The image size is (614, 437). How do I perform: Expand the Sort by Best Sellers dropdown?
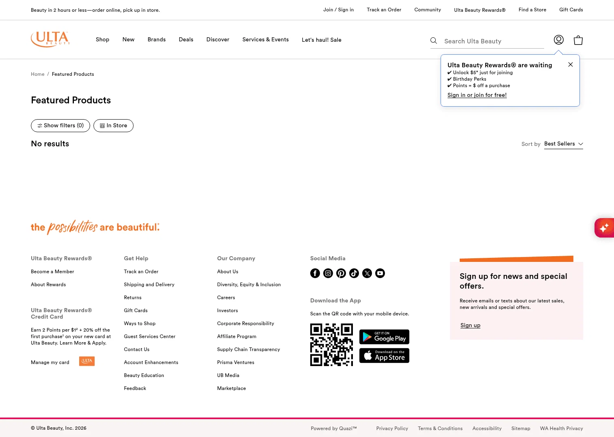tap(564, 144)
